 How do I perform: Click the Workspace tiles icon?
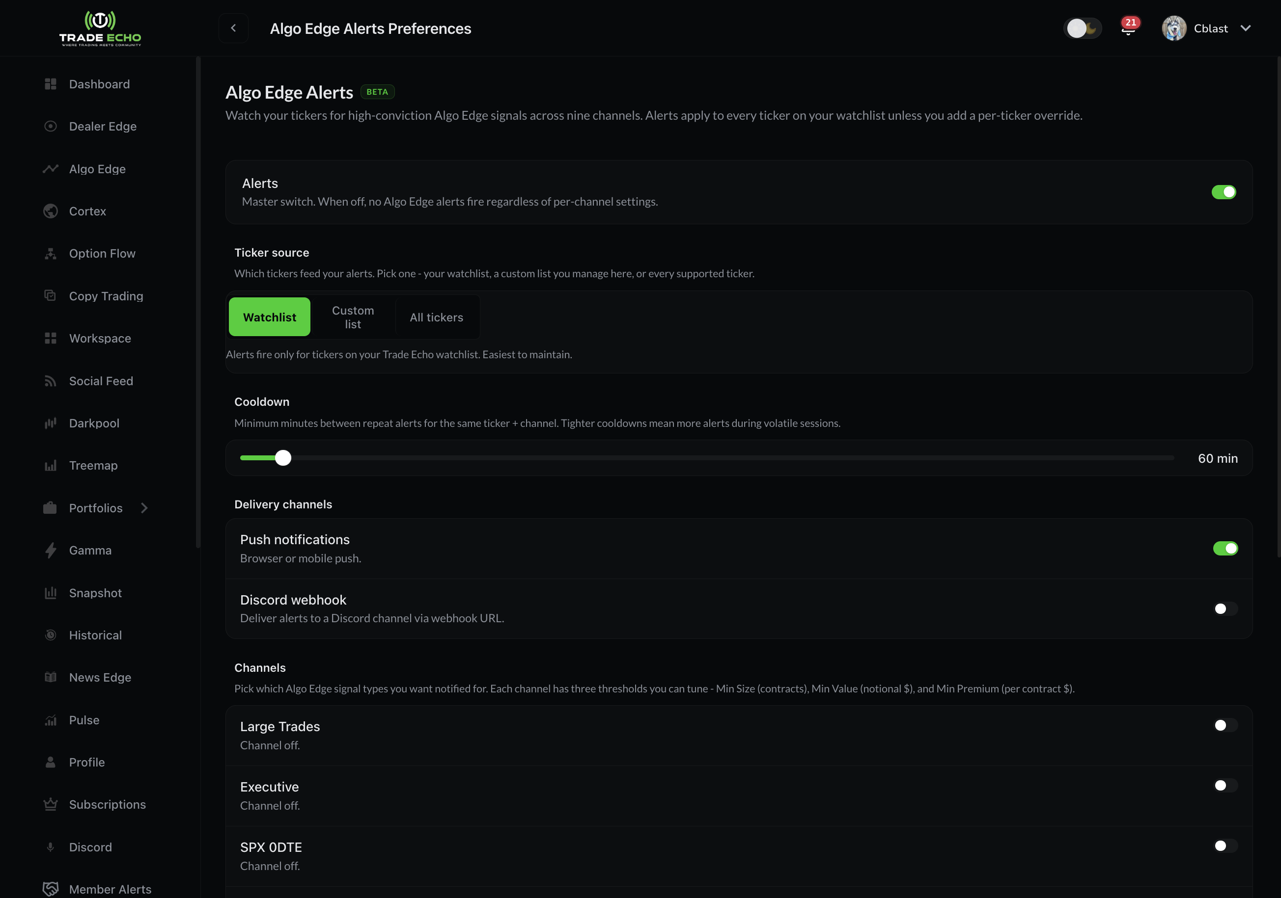[x=50, y=339]
